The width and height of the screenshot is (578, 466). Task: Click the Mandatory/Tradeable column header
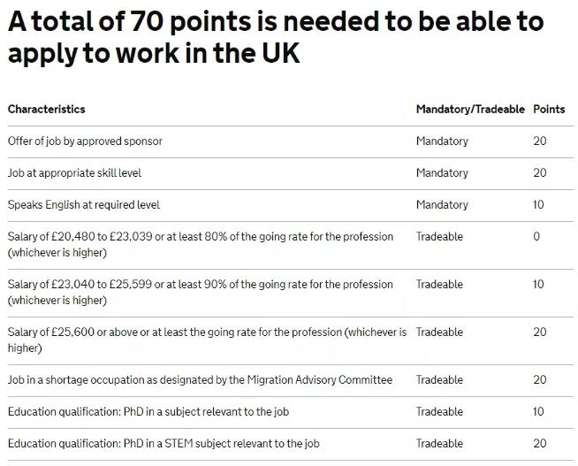[470, 110]
